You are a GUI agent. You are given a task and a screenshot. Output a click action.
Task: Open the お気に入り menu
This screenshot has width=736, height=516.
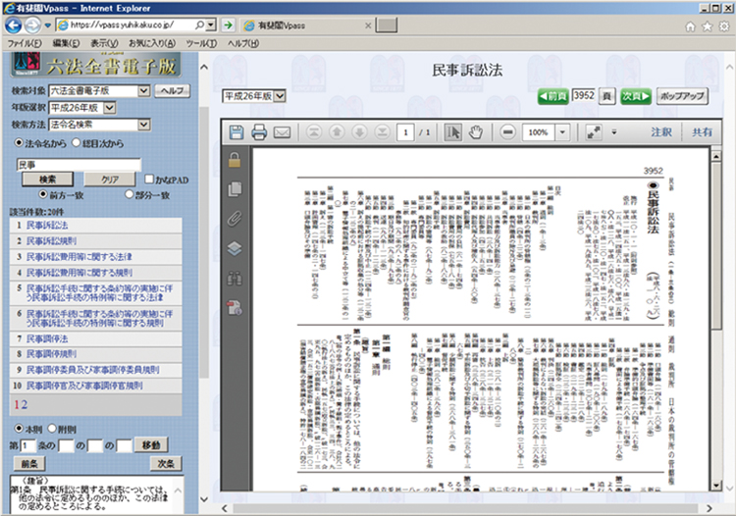pyautogui.click(x=152, y=43)
